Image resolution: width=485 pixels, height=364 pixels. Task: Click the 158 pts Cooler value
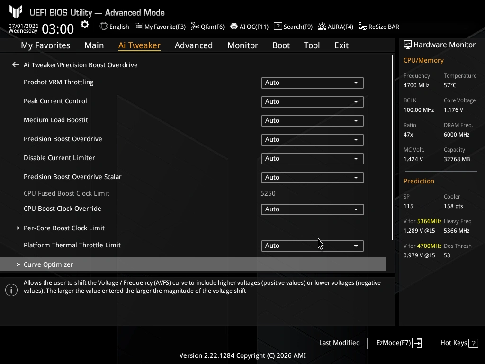pos(453,206)
